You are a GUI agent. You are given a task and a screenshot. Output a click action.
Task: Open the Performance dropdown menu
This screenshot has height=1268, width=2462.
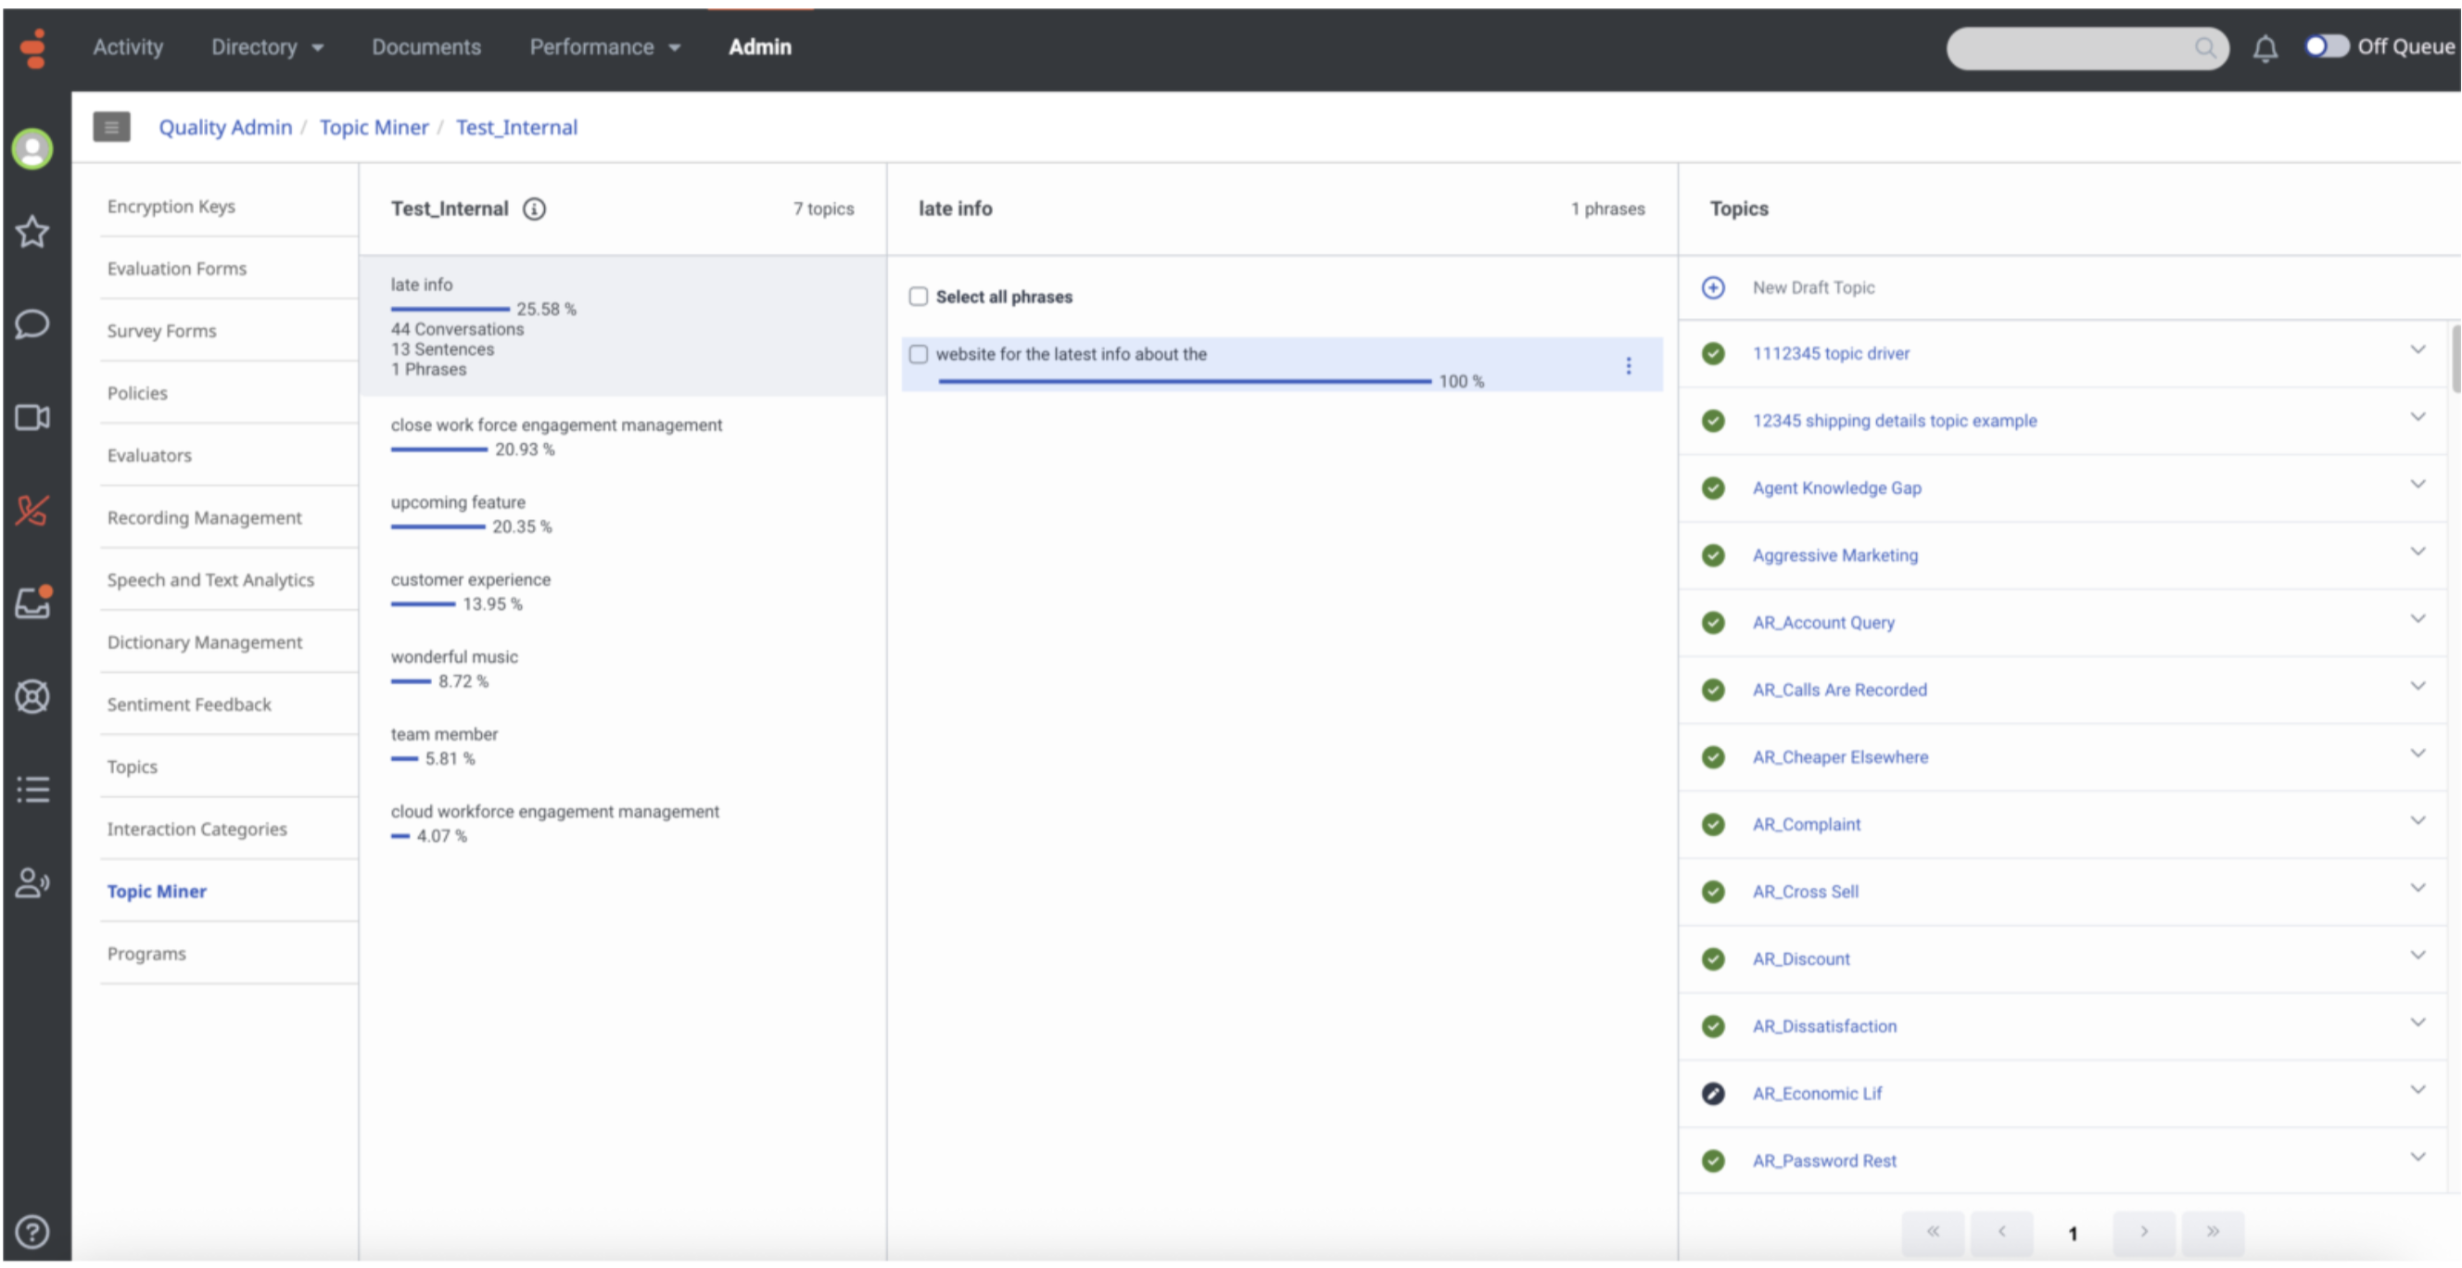tap(604, 47)
